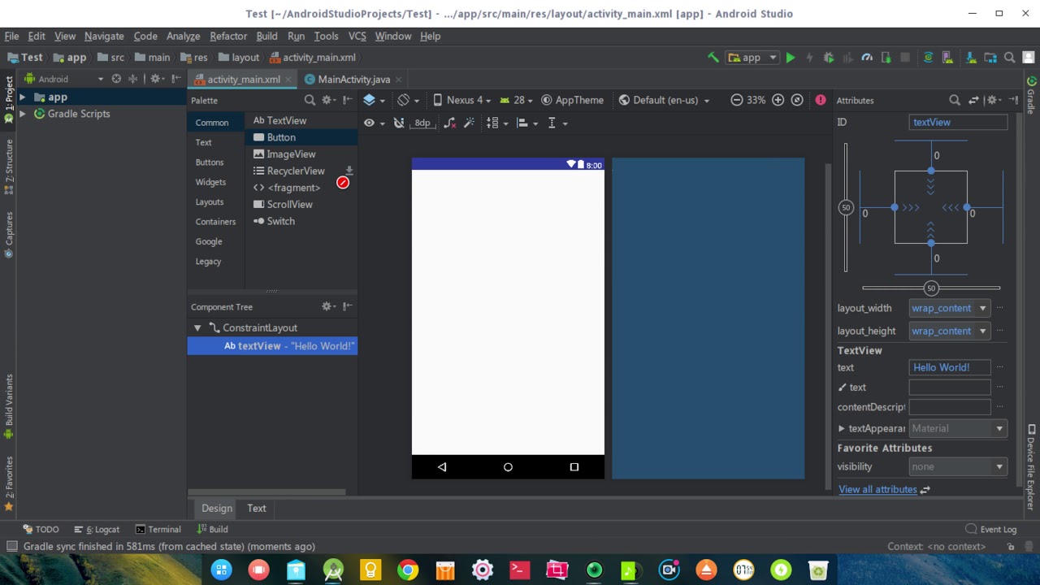Collapse the ConstraintLayout node in Component Tree
Image resolution: width=1040 pixels, height=585 pixels.
pos(197,327)
